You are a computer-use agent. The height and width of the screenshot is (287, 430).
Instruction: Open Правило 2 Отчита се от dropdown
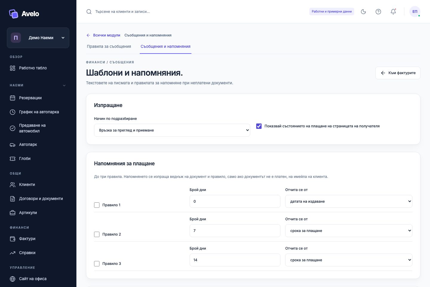(349, 231)
